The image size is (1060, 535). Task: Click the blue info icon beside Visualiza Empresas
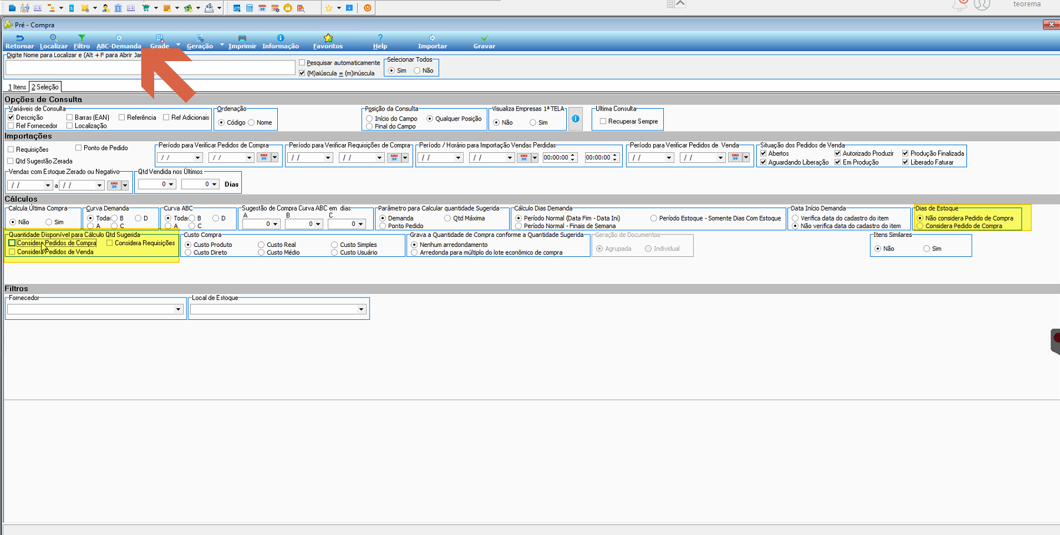[x=576, y=119]
